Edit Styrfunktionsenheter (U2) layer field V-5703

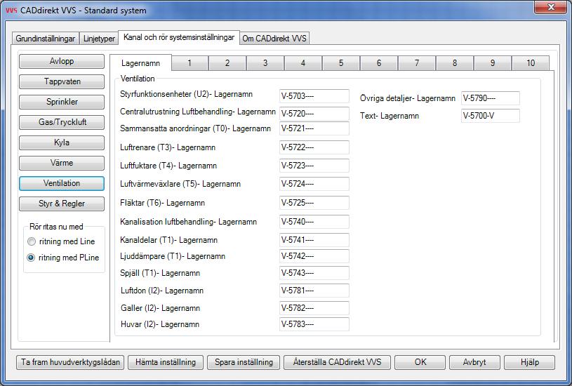[x=314, y=96]
